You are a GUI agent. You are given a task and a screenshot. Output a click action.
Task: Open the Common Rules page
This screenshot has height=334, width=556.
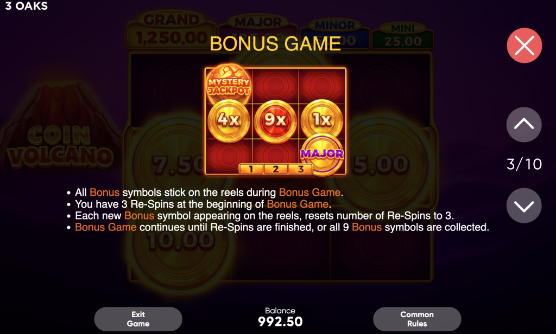(417, 319)
